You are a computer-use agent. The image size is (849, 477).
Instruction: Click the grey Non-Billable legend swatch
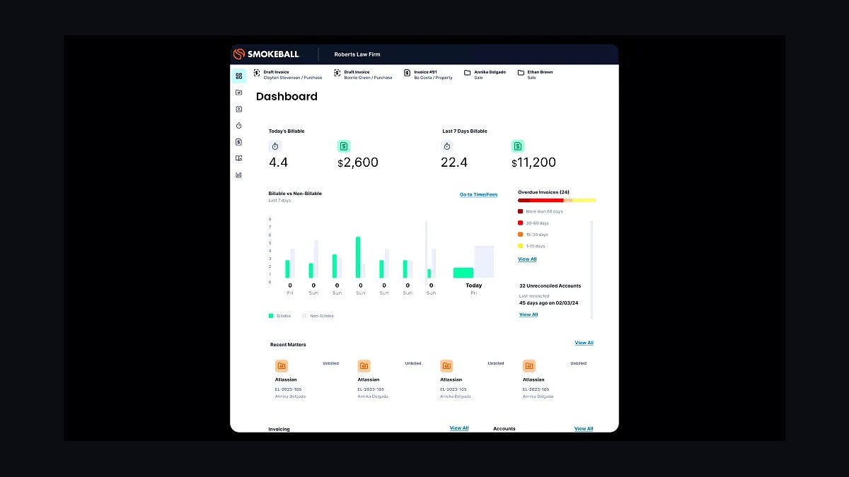click(304, 316)
